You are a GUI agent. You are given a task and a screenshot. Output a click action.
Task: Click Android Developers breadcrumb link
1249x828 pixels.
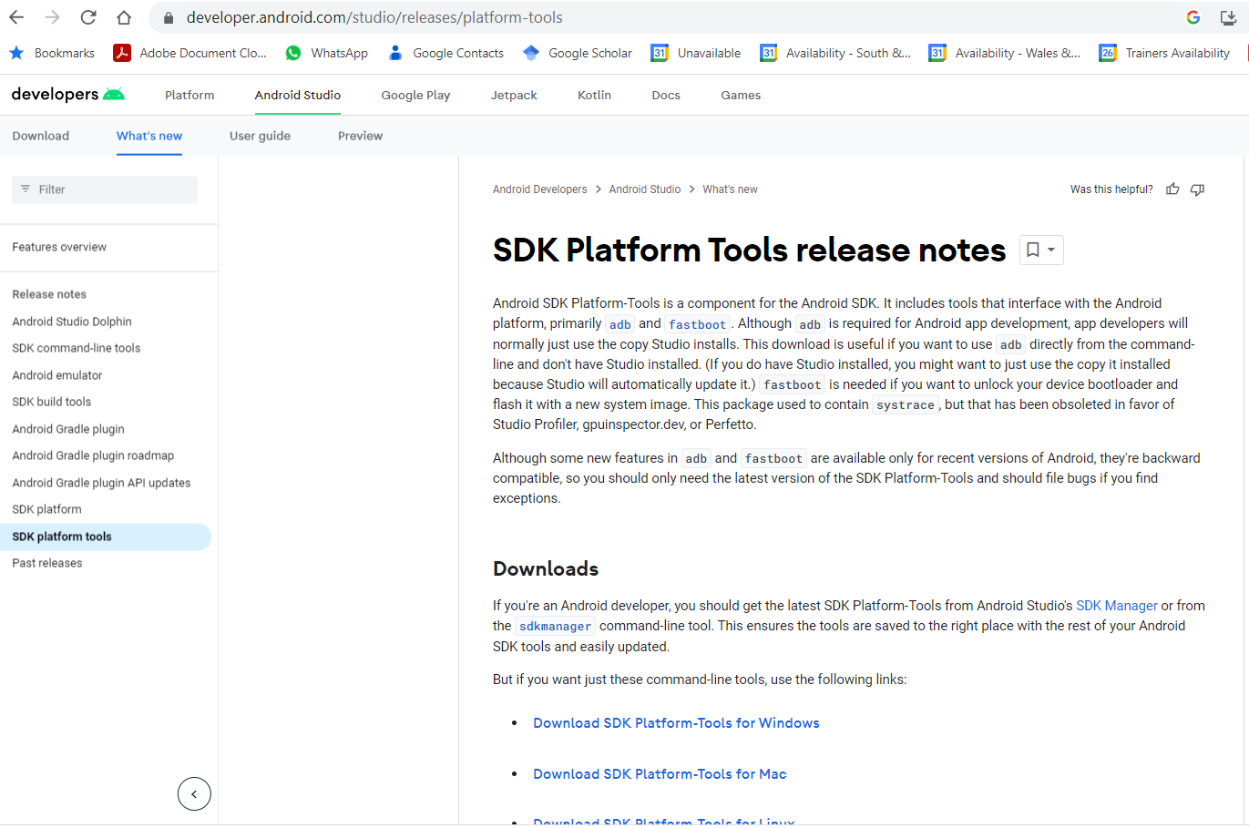click(540, 189)
